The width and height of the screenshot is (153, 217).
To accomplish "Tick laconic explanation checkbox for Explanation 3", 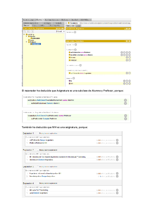I will tap(38, 167).
